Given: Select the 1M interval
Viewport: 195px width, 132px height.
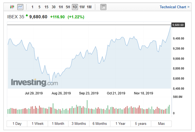Looking at the screenshot, I should 89,7.
